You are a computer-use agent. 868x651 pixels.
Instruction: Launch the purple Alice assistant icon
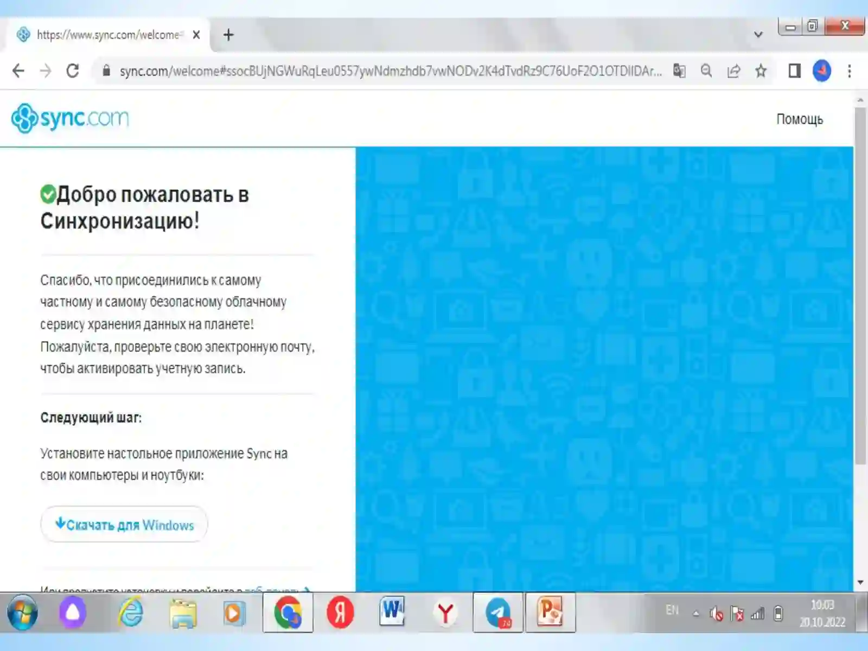point(73,613)
